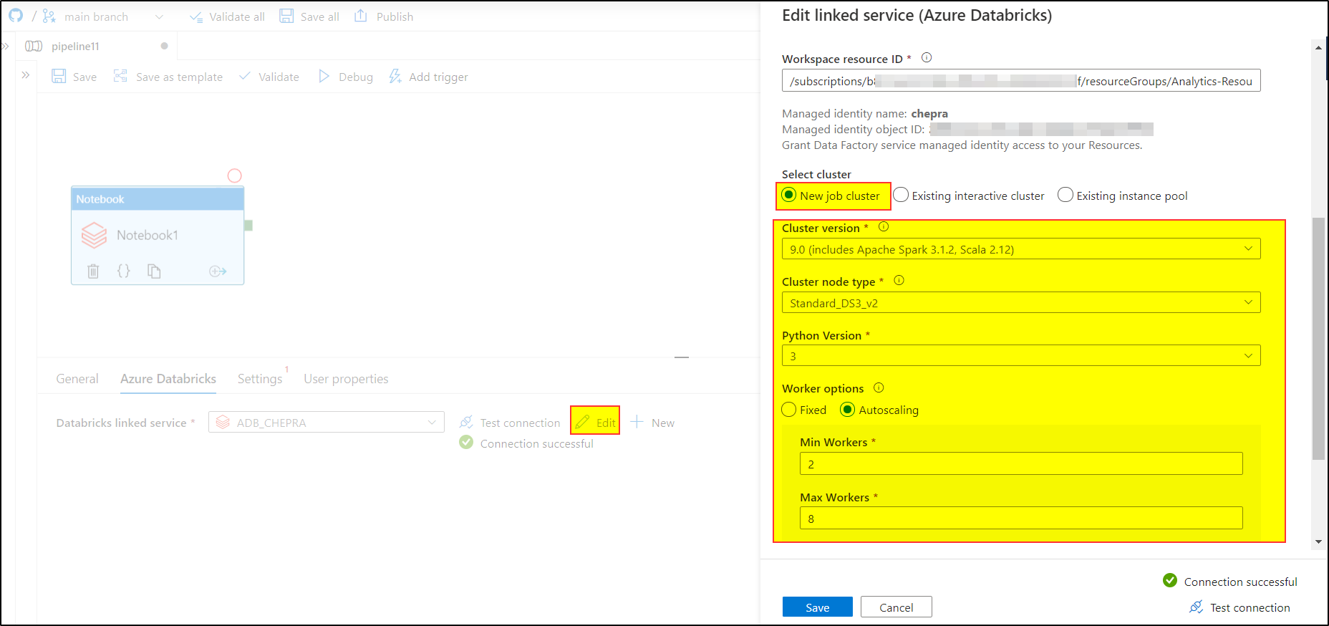Open the Cluster version dropdown
This screenshot has width=1329, height=626.
1021,249
